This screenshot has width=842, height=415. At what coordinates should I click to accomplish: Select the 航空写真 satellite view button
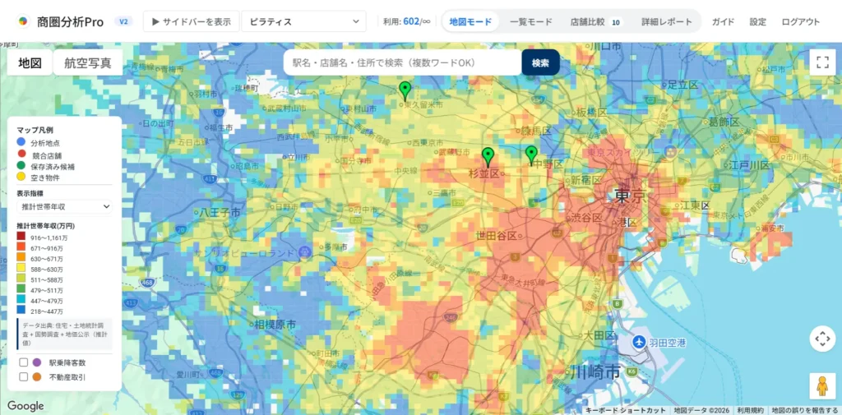pos(88,62)
